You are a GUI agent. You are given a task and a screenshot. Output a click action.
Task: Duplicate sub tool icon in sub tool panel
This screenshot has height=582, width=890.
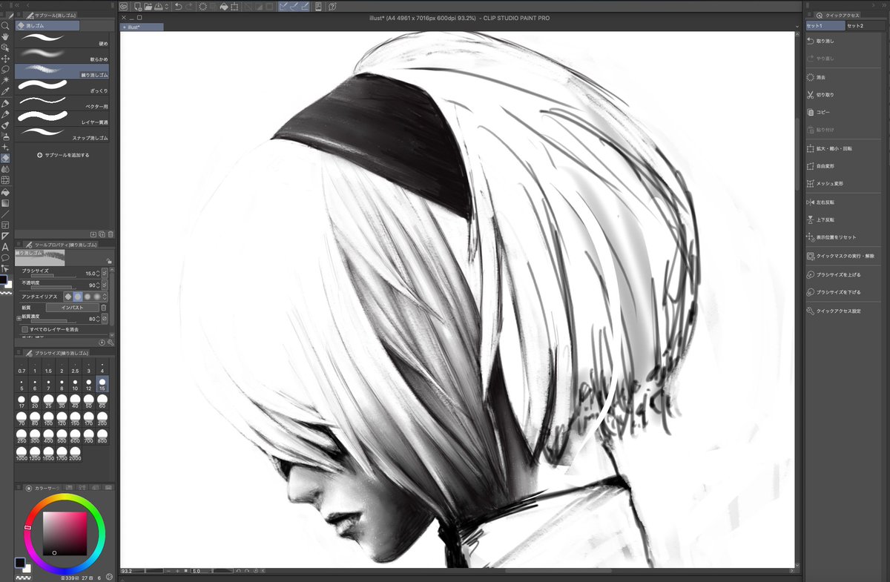pyautogui.click(x=102, y=234)
